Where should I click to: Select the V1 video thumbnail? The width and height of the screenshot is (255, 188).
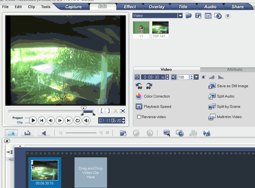click(x=141, y=30)
